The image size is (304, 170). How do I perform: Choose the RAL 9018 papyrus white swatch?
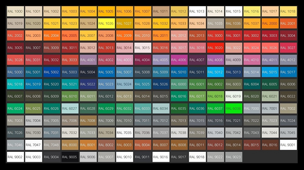coord(197,157)
